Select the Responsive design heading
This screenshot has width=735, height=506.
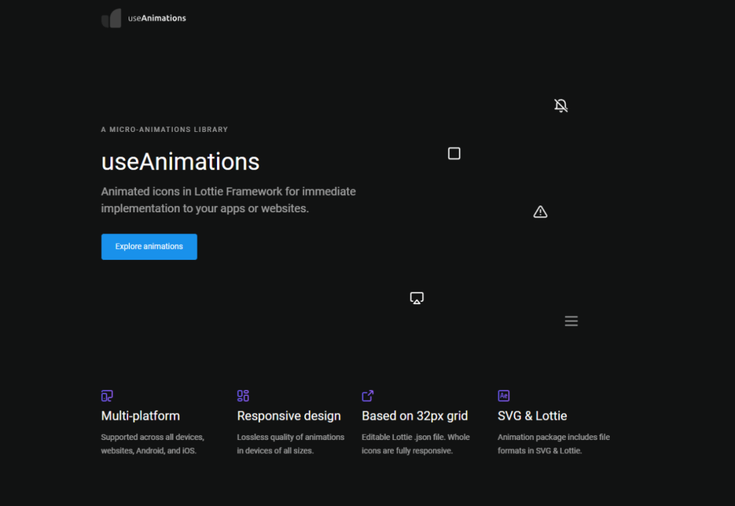289,416
